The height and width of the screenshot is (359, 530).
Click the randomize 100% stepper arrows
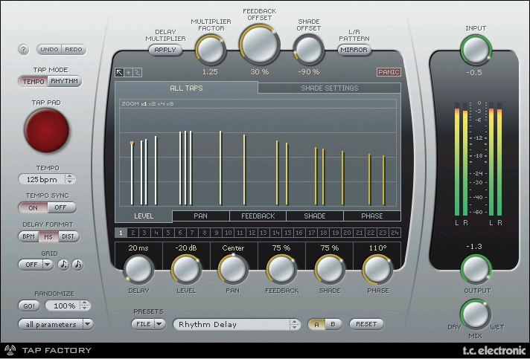[85, 305]
